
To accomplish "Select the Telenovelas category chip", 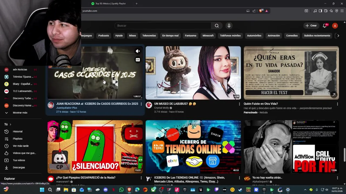I will pyautogui.click(x=149, y=36).
